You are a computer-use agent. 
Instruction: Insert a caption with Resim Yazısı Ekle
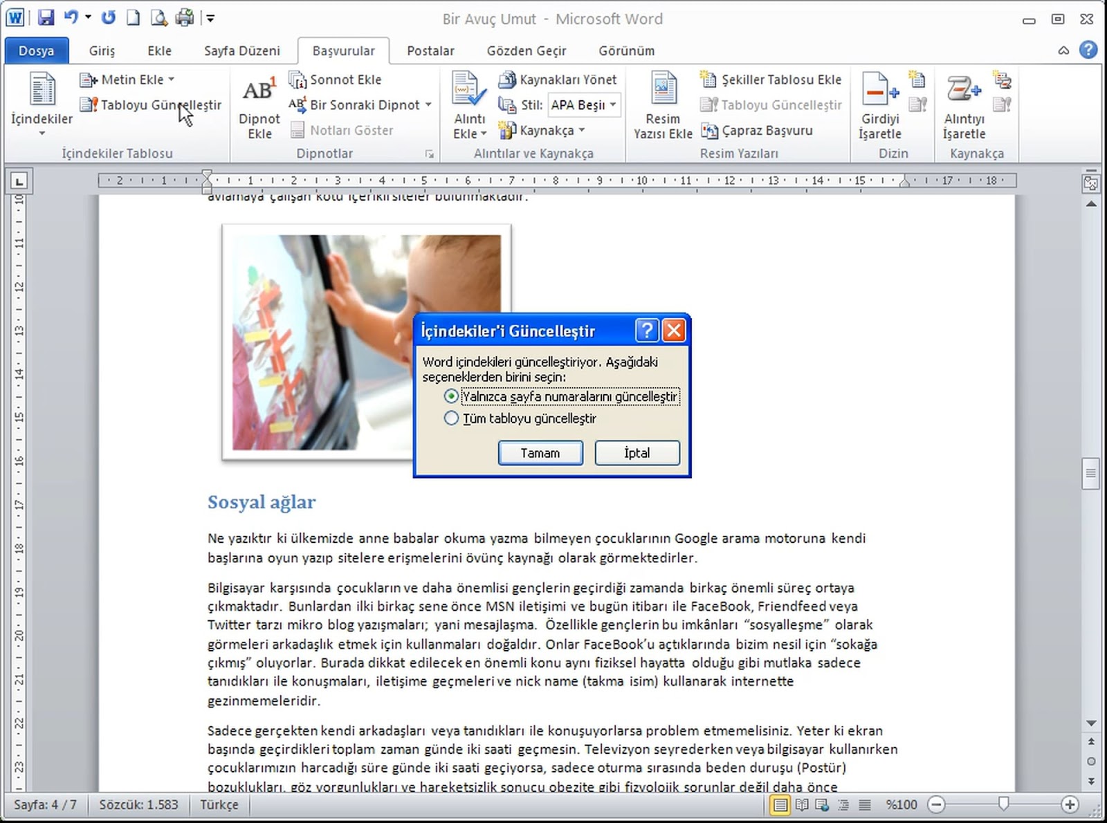coord(661,104)
